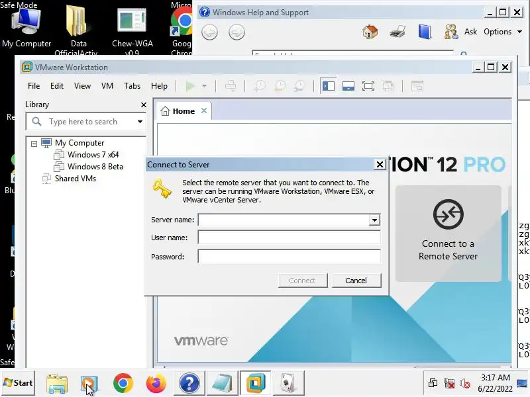530x397 pixels.
Task: Click the Notepad taskbar button
Action: [222, 384]
